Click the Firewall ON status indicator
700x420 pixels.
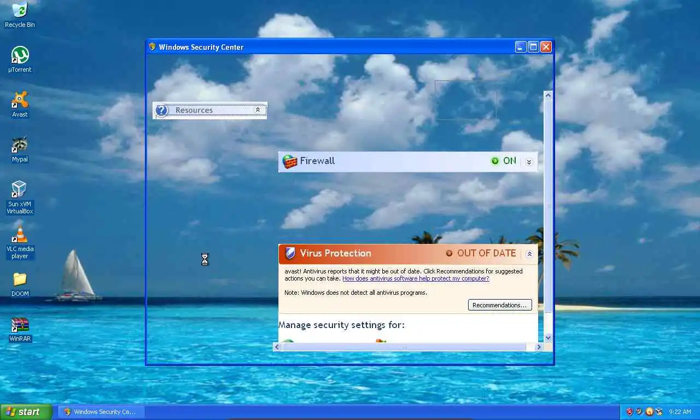click(x=504, y=161)
